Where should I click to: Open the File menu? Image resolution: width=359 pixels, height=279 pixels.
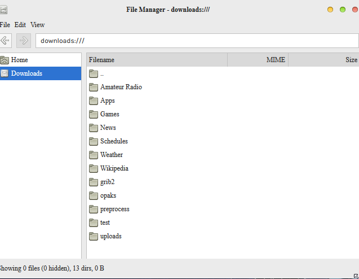(x=5, y=25)
